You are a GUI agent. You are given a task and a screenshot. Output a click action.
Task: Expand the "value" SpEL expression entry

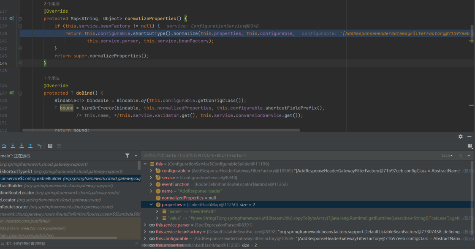[157, 218]
